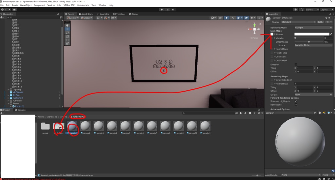The image size is (335, 180).
Task: Lock the Hierarchy panel
Action: [x=58, y=14]
